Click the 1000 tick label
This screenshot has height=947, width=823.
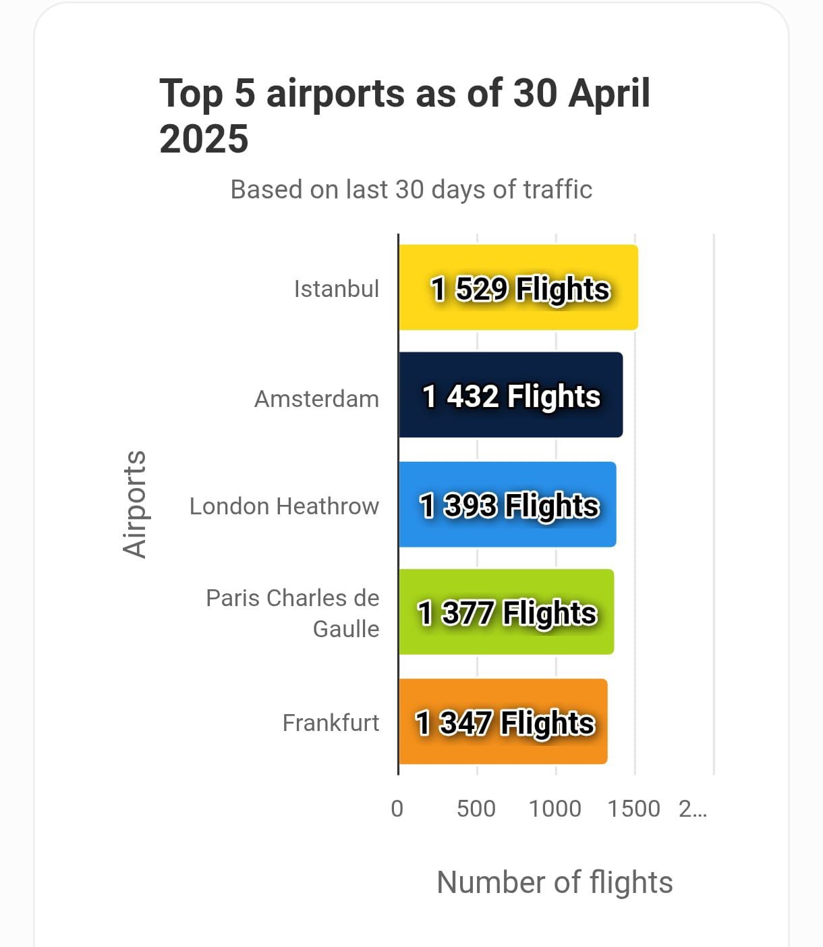(555, 809)
